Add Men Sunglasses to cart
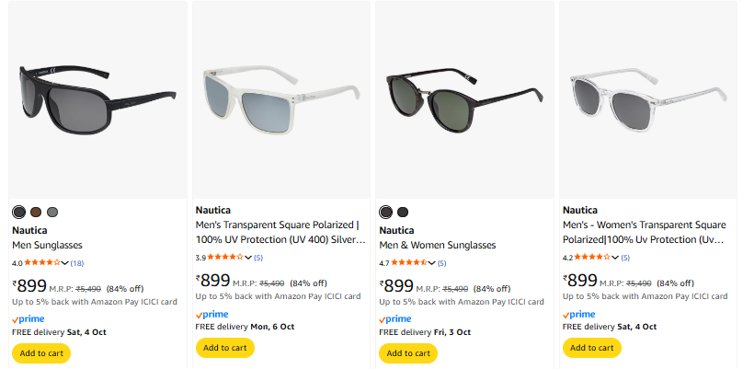 point(41,353)
